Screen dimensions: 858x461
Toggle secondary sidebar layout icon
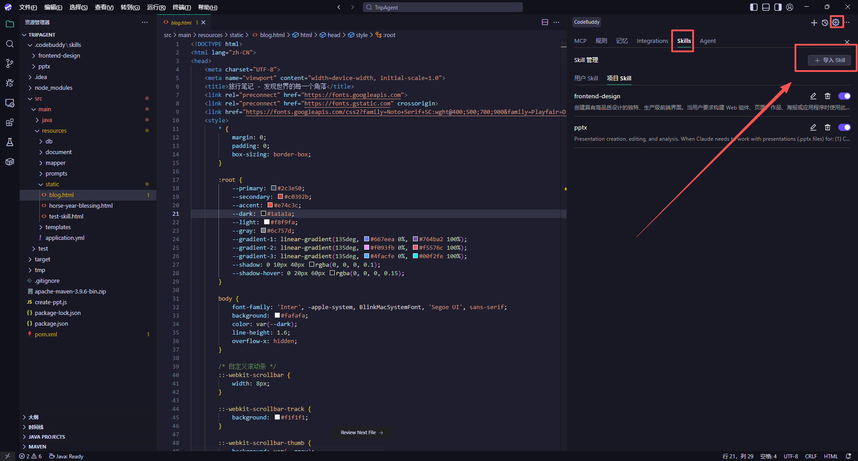[778, 7]
